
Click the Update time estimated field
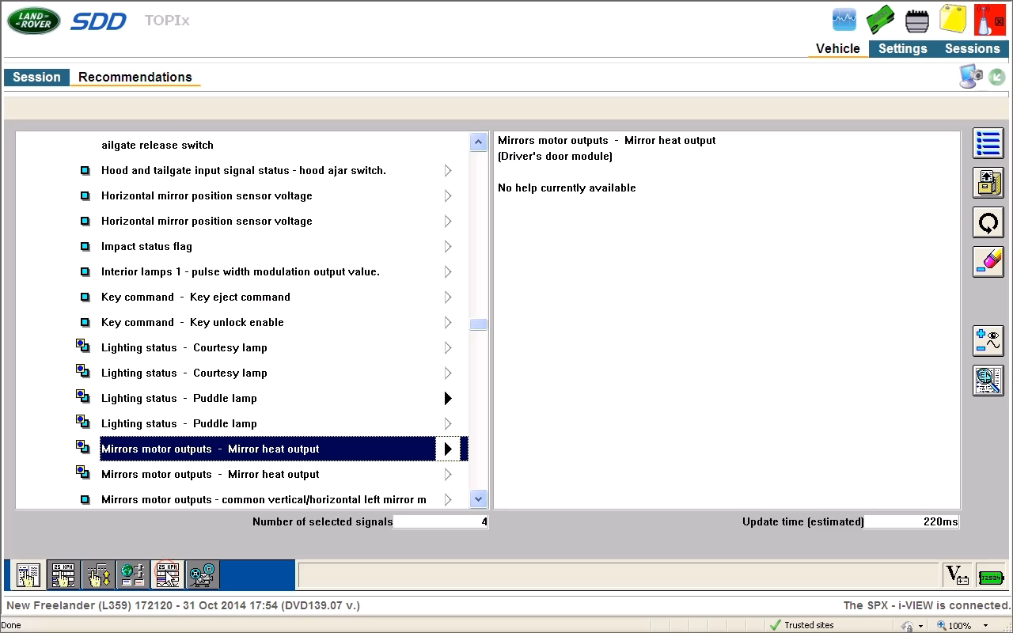pyautogui.click(x=912, y=521)
